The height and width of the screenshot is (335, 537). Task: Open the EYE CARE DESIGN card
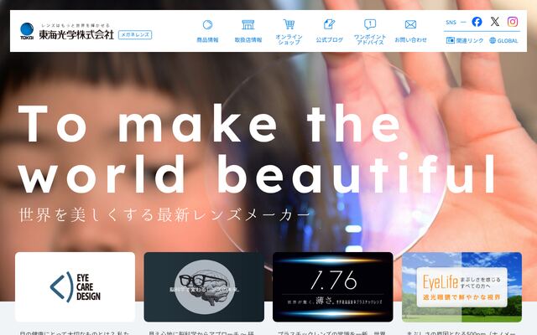[x=75, y=286]
